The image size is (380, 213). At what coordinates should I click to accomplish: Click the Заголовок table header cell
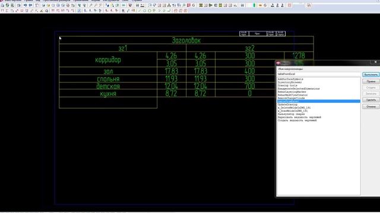click(x=186, y=40)
